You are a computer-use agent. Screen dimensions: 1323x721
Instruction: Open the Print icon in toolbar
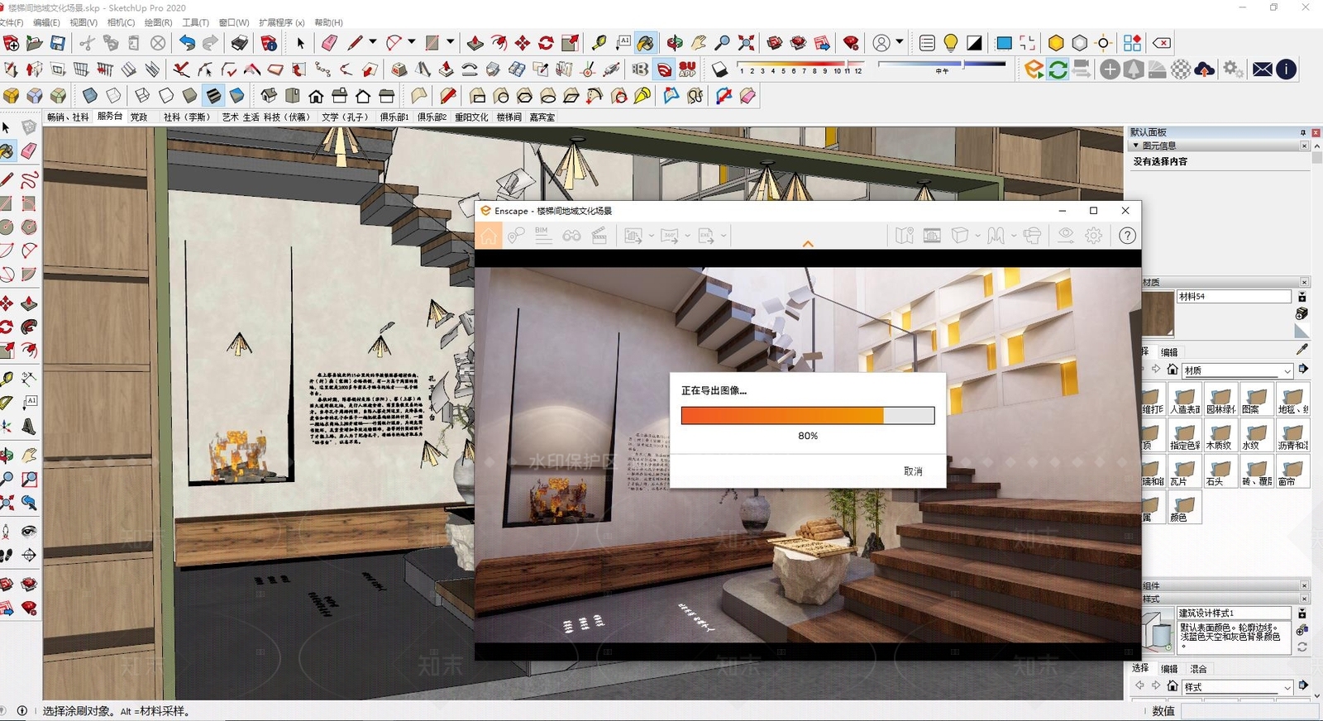pyautogui.click(x=239, y=43)
